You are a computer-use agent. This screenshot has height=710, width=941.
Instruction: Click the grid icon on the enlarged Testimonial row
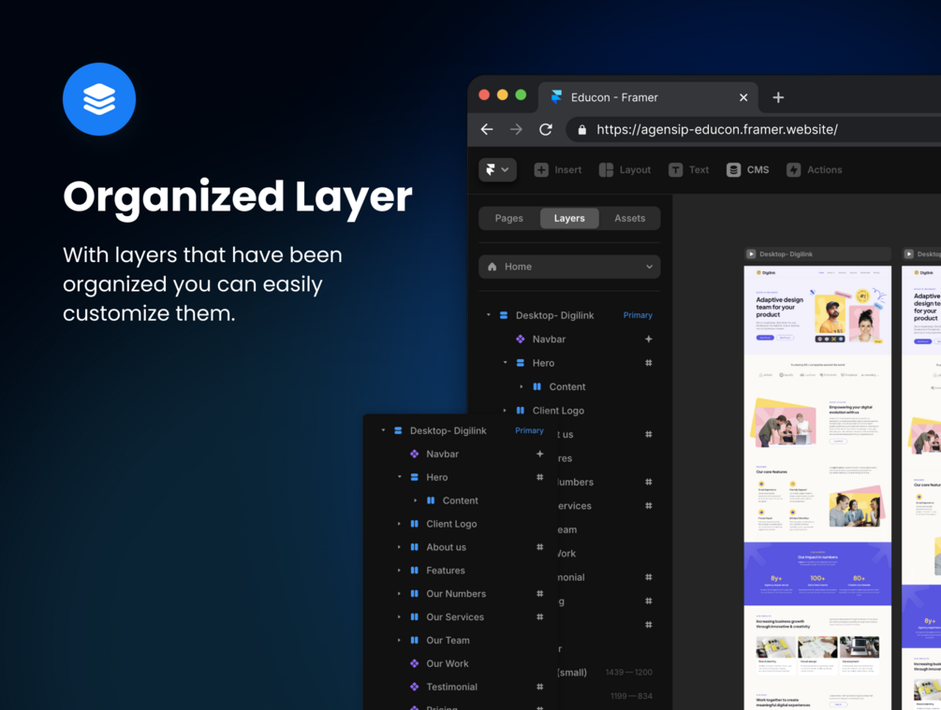click(539, 687)
